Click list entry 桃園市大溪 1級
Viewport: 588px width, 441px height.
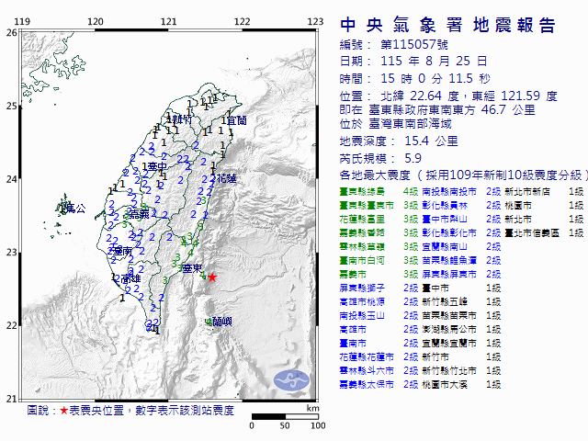(x=461, y=384)
